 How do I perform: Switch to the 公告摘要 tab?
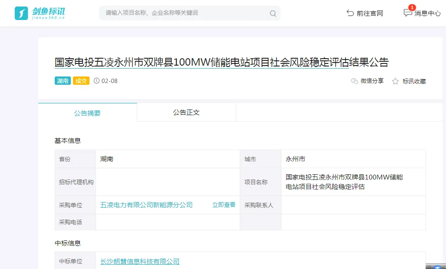click(x=87, y=113)
